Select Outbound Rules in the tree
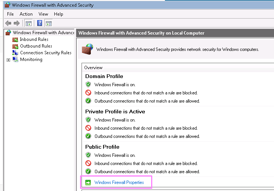 [36, 46]
